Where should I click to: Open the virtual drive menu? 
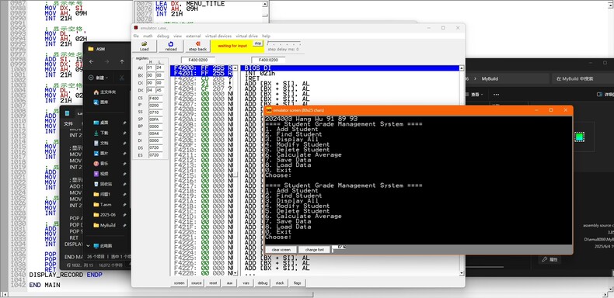(247, 36)
